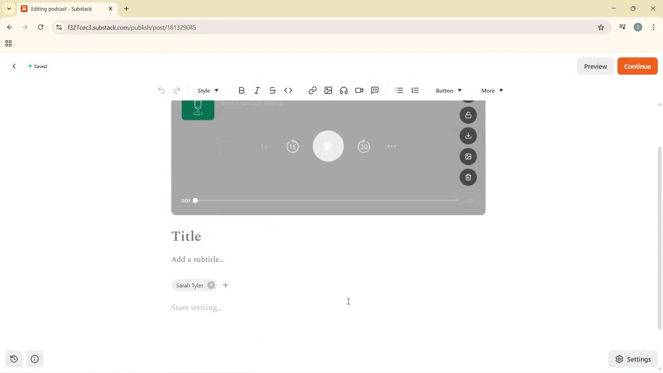The height and width of the screenshot is (373, 663).
Task: Toggle bold formatting
Action: click(x=241, y=90)
